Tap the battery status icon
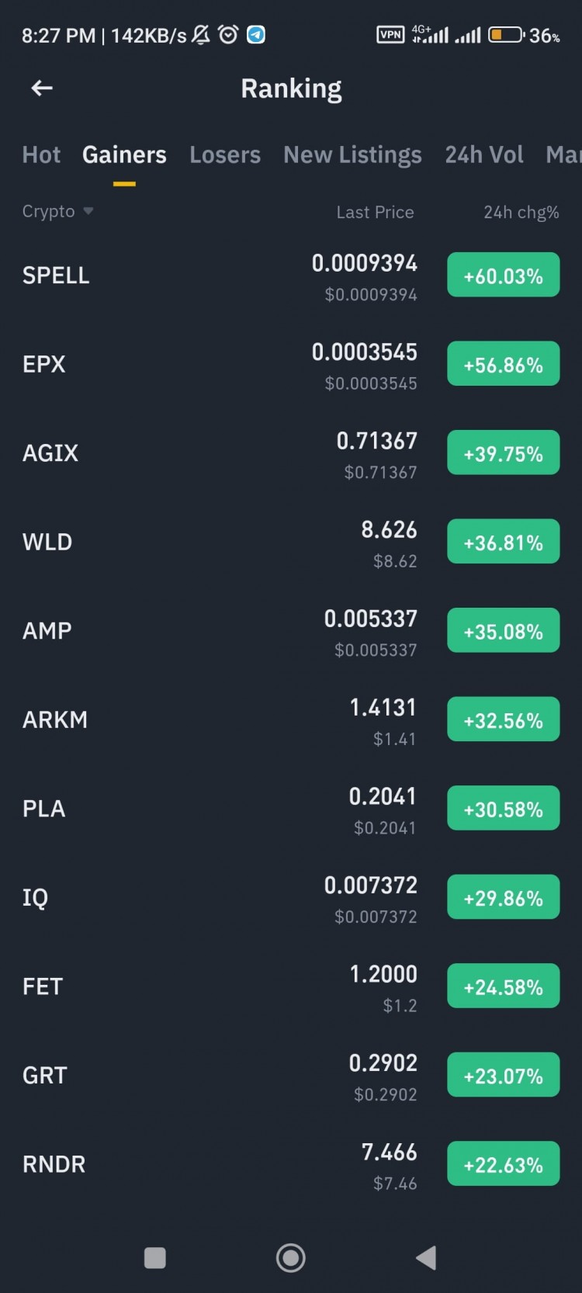Image resolution: width=582 pixels, height=1293 pixels. (505, 35)
